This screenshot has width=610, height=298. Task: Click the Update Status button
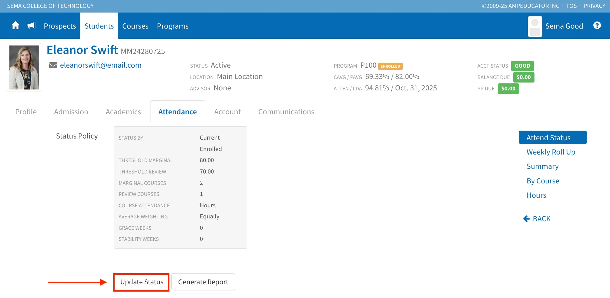pyautogui.click(x=142, y=282)
